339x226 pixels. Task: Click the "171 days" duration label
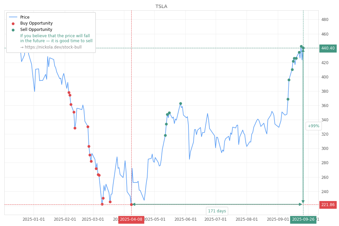[x=217, y=211]
